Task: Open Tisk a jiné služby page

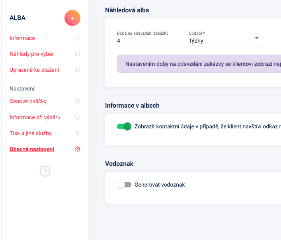Action: click(31, 133)
